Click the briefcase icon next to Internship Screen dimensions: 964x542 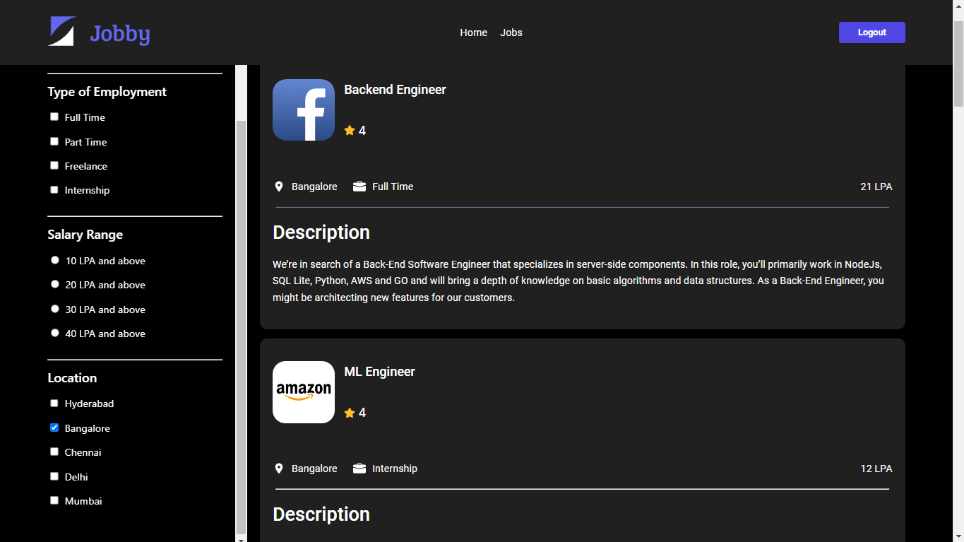click(x=358, y=468)
